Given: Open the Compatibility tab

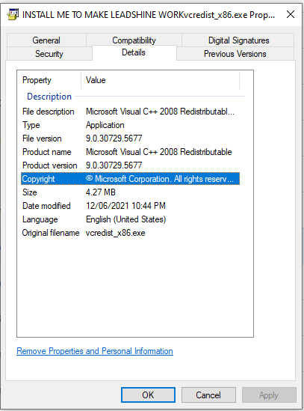Looking at the screenshot, I should tap(134, 40).
